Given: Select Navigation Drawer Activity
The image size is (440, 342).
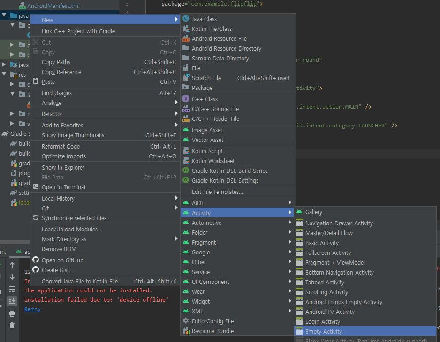Looking at the screenshot, I should click(365, 223).
